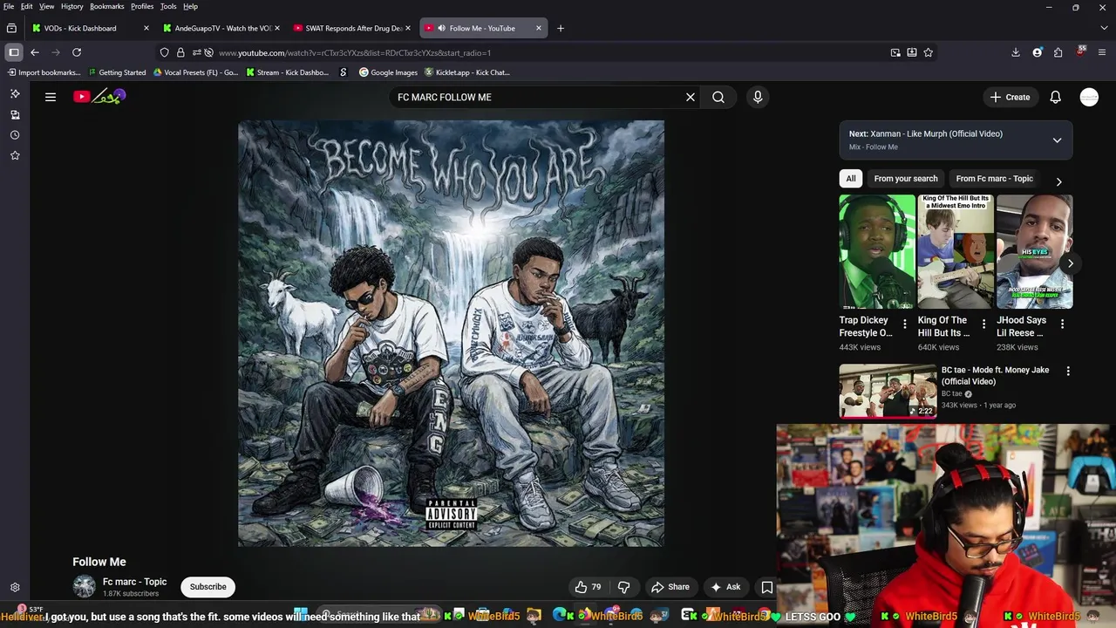This screenshot has height=628, width=1116.
Task: Open options for JHood Says Lil Reese short
Action: coord(1062,324)
